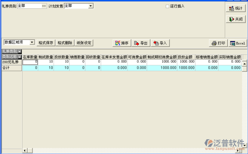Click the 导出 export button
Image resolution: width=248 pixels, height=154 pixels.
[141, 43]
